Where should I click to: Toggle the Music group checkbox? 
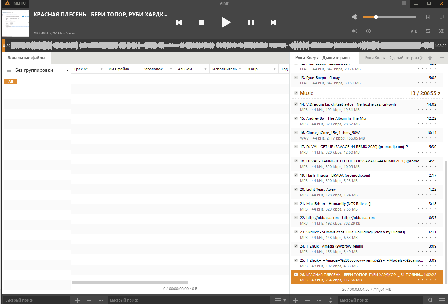(296, 93)
